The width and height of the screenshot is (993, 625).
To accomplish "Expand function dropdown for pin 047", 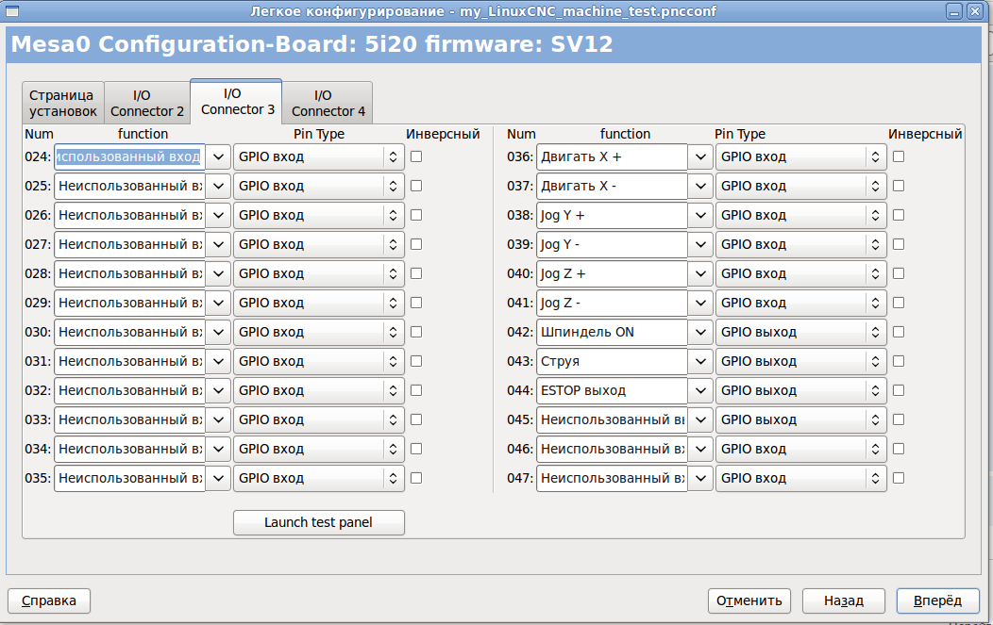I will coord(700,478).
